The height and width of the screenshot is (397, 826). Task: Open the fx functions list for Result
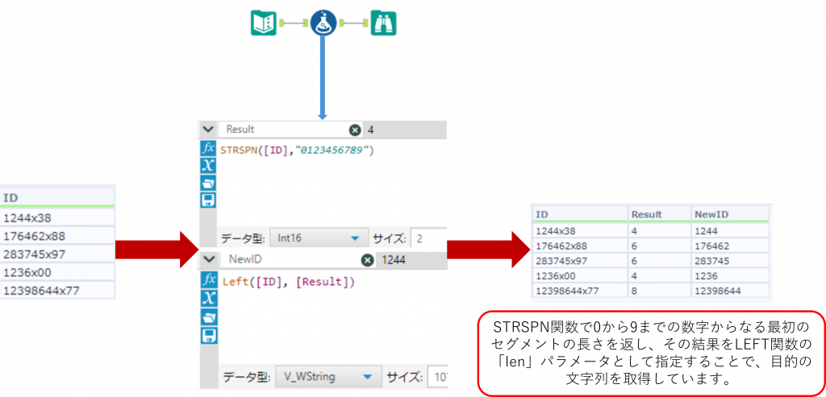click(x=206, y=150)
